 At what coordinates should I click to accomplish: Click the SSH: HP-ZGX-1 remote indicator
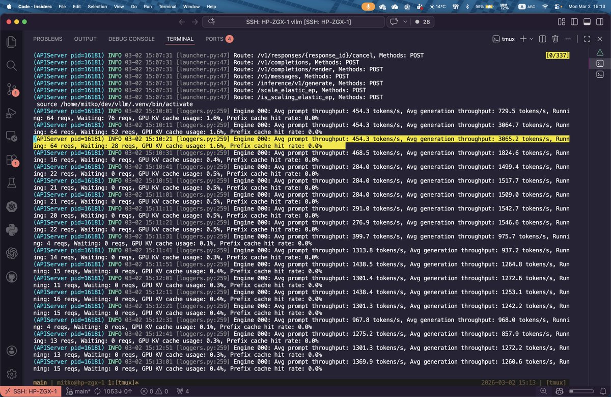(x=32, y=391)
